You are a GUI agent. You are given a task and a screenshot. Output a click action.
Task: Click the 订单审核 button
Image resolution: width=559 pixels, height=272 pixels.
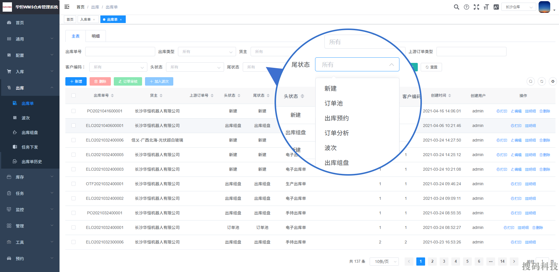tap(128, 82)
